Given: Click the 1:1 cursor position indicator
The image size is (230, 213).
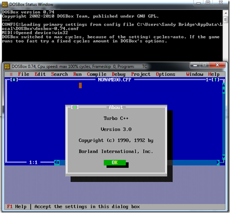Looking at the screenshot, I should point(33,162).
